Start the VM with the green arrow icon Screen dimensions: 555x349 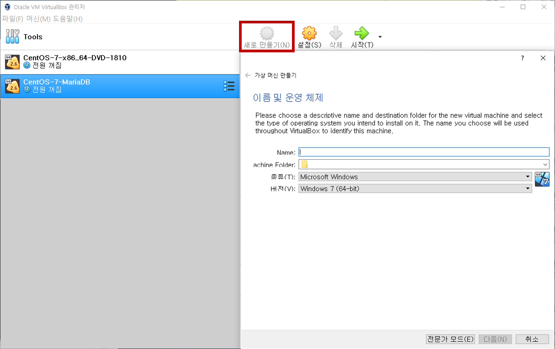362,33
